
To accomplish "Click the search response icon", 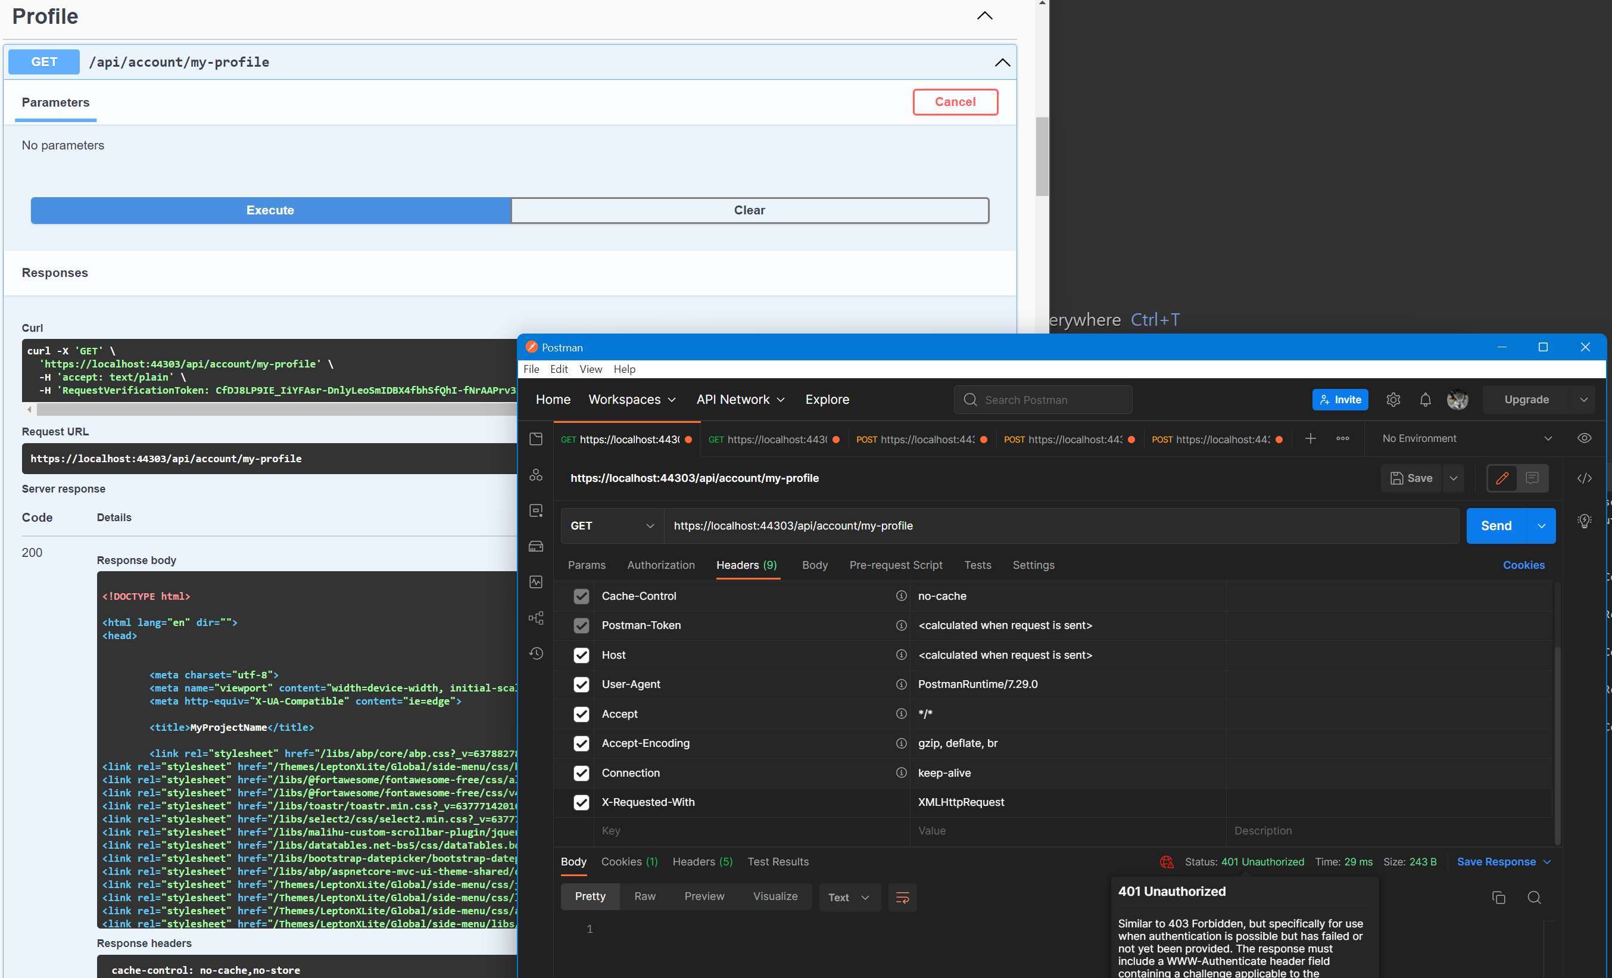I will click(x=1533, y=898).
